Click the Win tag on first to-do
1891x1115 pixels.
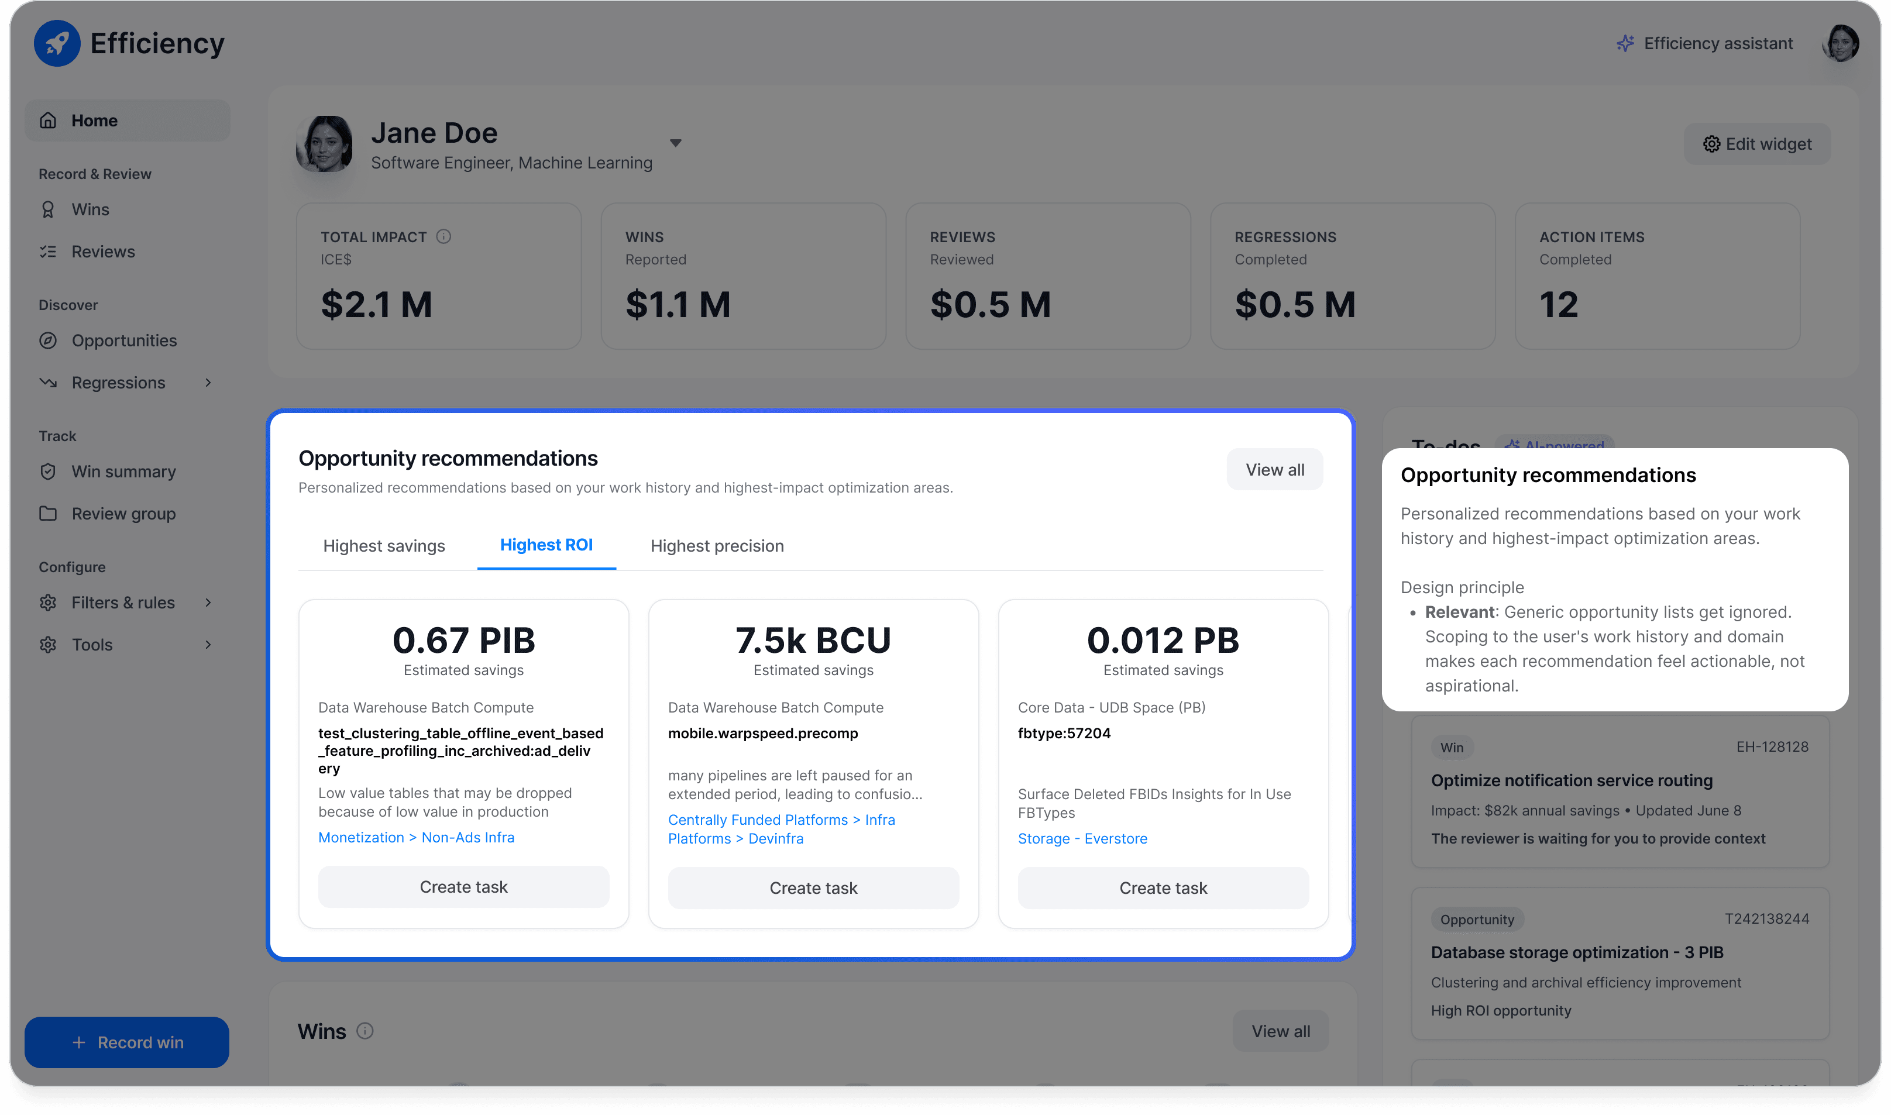(1452, 748)
